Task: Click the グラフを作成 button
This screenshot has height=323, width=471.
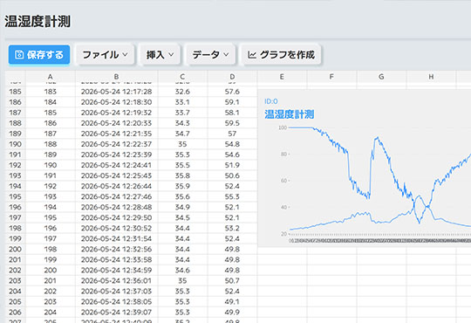Action: pyautogui.click(x=281, y=55)
